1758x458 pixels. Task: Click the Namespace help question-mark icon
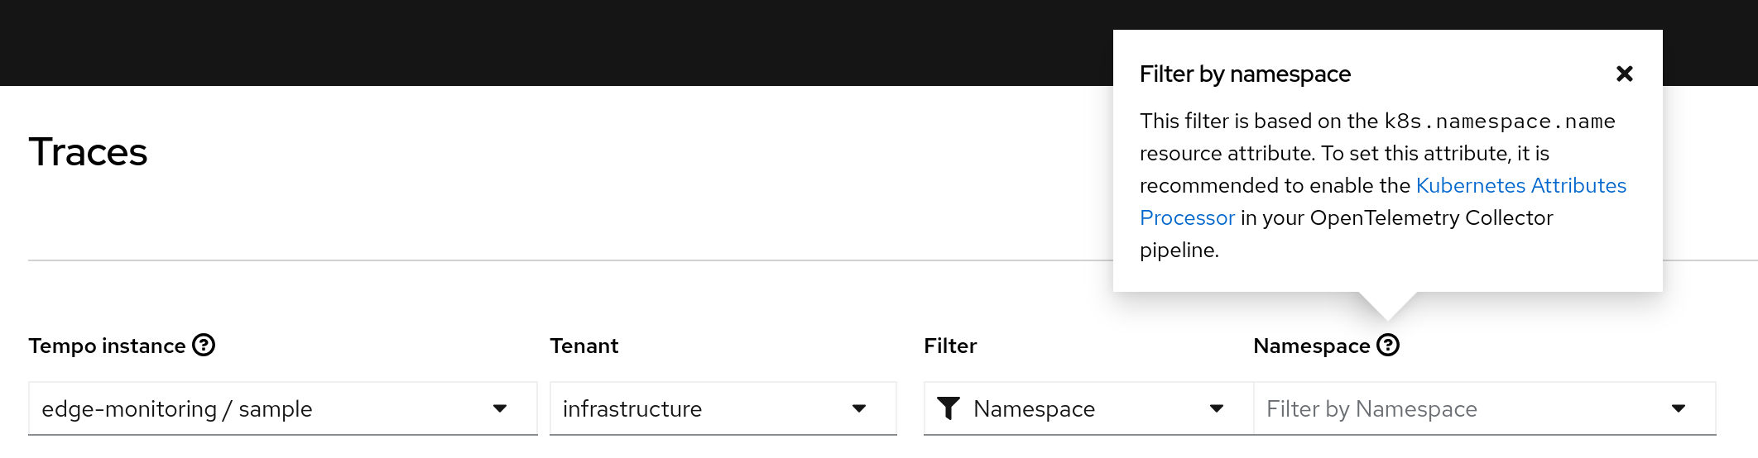(x=1388, y=345)
